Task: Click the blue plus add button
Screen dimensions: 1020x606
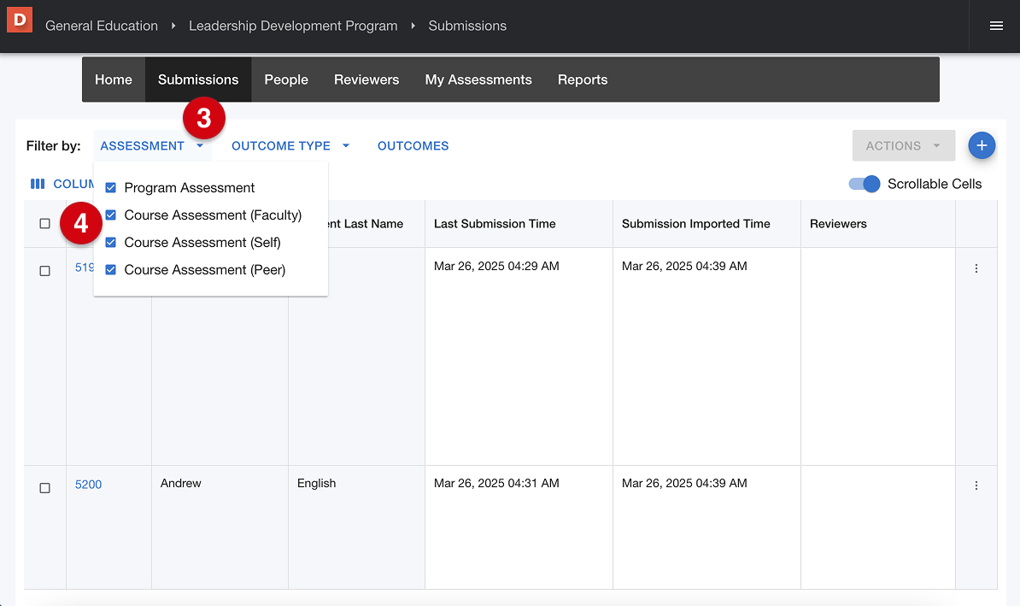Action: [982, 146]
